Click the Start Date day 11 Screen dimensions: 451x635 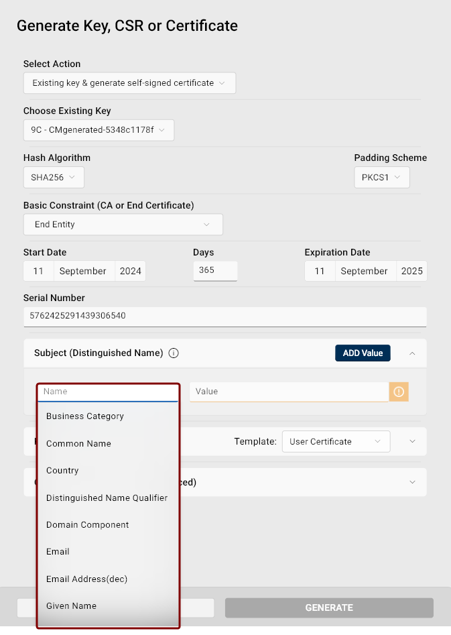click(x=38, y=271)
